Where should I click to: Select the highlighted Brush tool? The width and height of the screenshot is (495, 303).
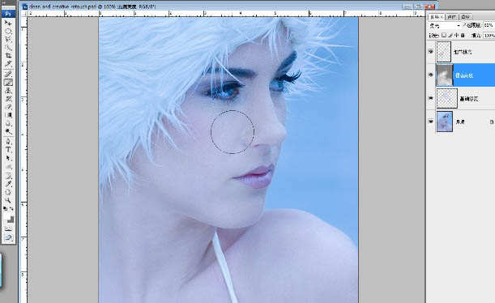tap(8, 83)
